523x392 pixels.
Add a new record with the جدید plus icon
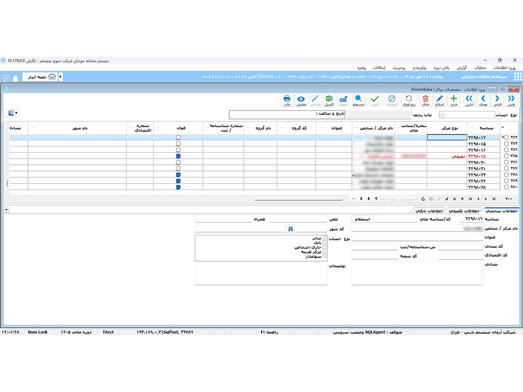(x=454, y=101)
